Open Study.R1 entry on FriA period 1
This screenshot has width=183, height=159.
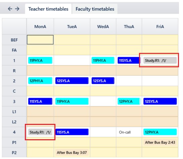pyautogui.click(x=160, y=60)
